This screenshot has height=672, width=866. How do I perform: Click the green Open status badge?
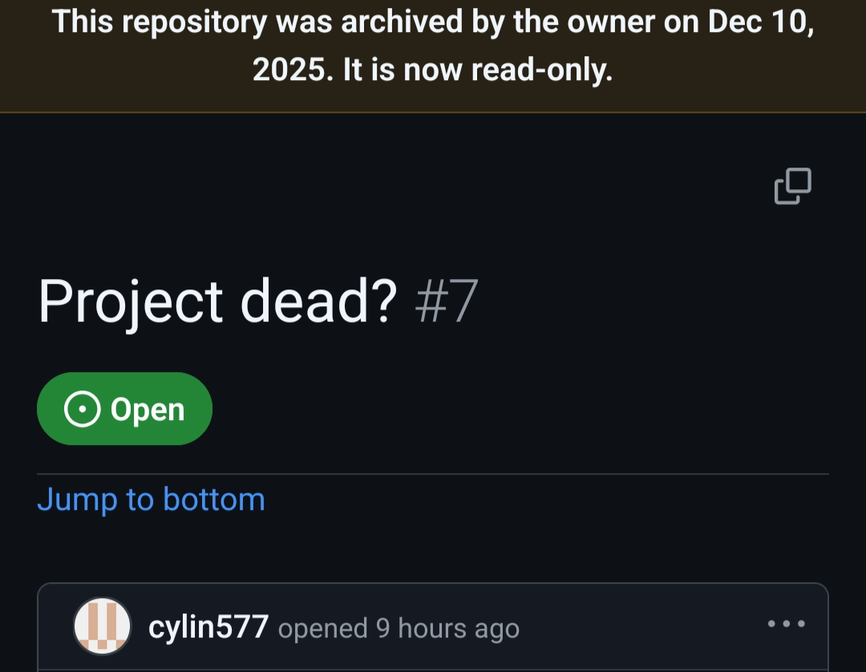coord(124,409)
